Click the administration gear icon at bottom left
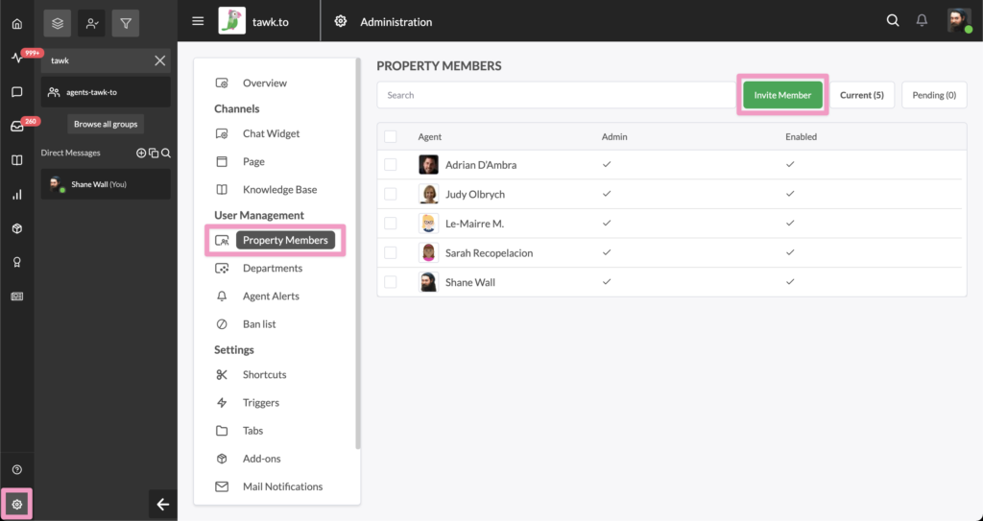Image resolution: width=983 pixels, height=521 pixels. pos(17,504)
